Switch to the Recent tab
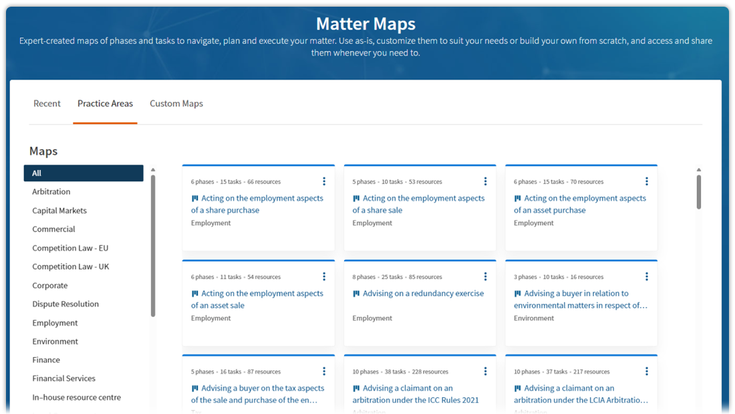This screenshot has width=735, height=414. coord(47,104)
